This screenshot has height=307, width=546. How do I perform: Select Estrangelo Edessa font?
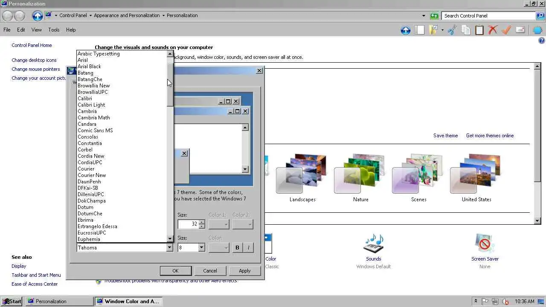pos(122,226)
